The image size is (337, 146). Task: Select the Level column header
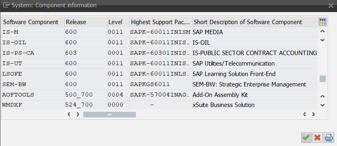pyautogui.click(x=118, y=22)
